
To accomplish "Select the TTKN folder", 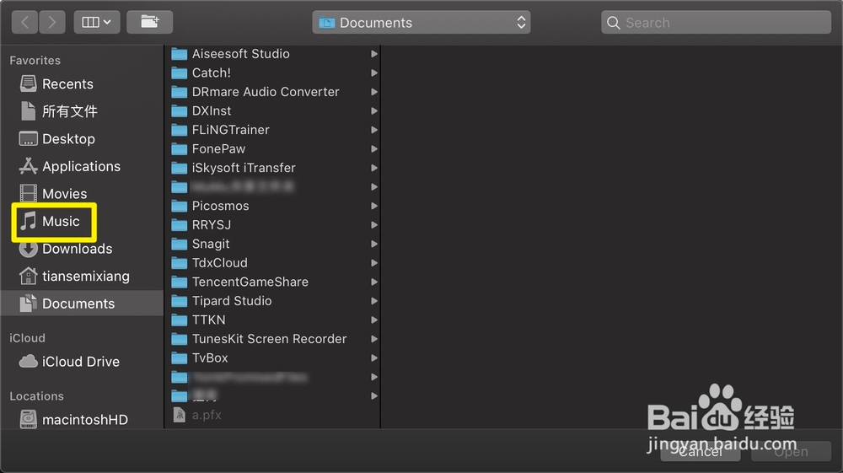I will [x=274, y=320].
